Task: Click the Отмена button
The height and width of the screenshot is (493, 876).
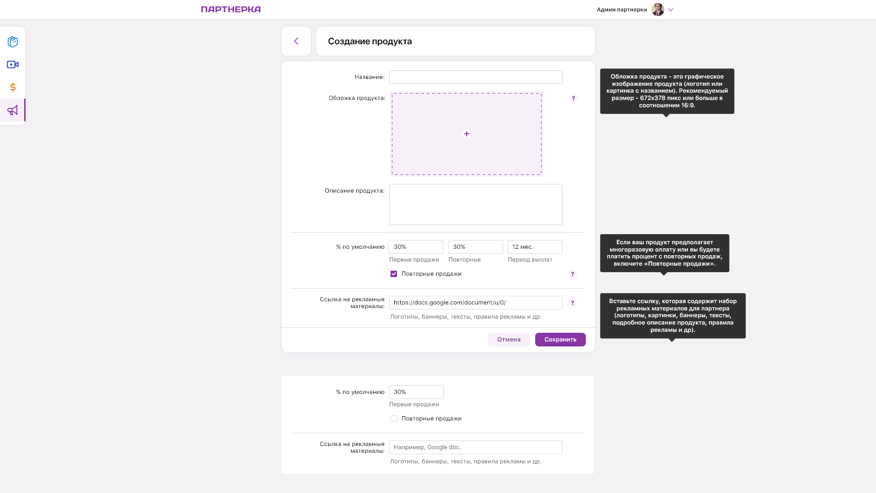Action: click(x=509, y=340)
